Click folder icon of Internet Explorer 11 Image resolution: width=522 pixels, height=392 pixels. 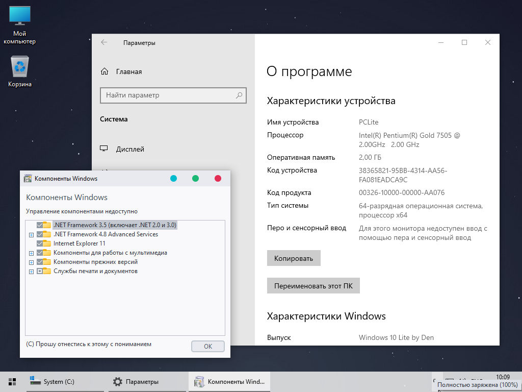[x=47, y=243]
